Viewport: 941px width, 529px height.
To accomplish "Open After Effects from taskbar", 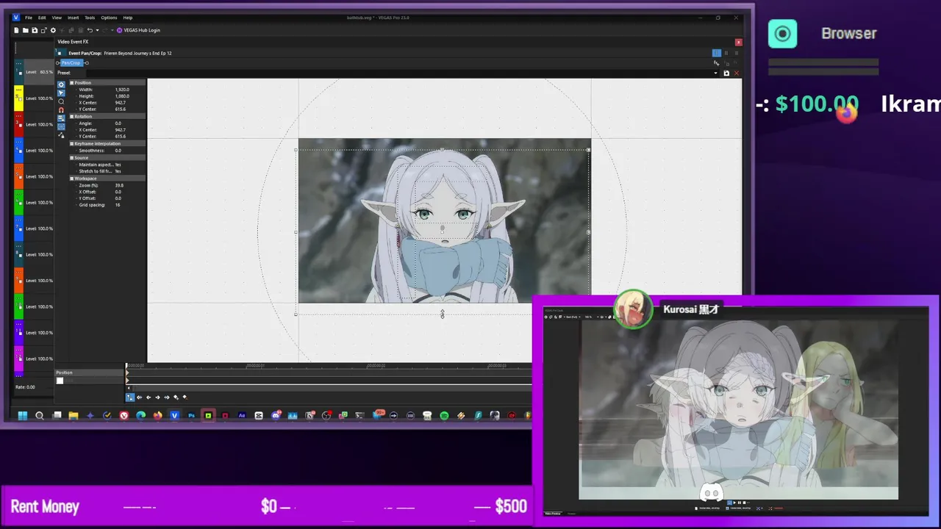I will click(x=242, y=416).
